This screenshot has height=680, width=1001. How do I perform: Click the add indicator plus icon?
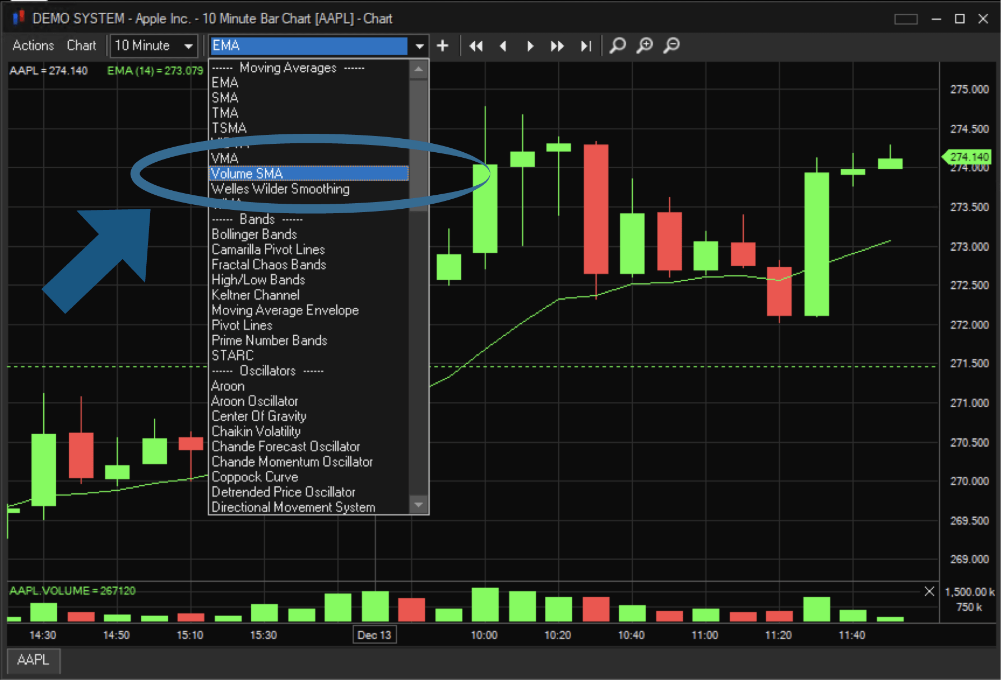point(443,46)
